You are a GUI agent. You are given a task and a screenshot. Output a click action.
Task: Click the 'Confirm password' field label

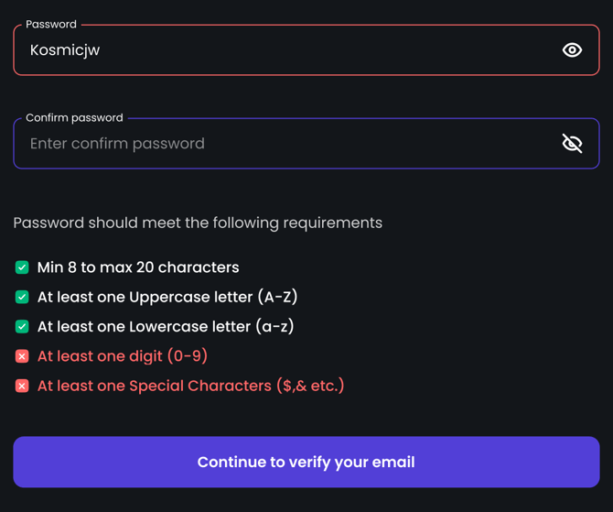point(74,118)
